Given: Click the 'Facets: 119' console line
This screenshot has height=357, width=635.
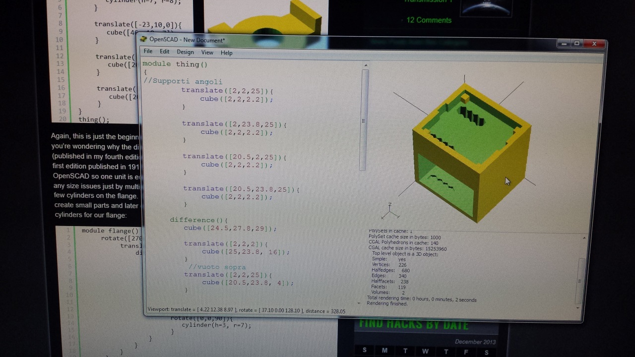Looking at the screenshot, I should [388, 287].
